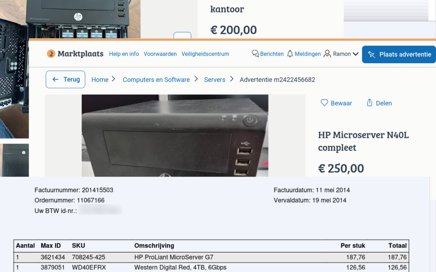Click the small server thumbnail at left

point(15,160)
